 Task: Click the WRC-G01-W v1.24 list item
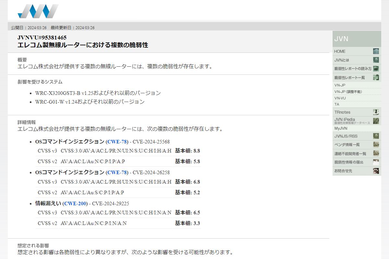tap(90, 102)
